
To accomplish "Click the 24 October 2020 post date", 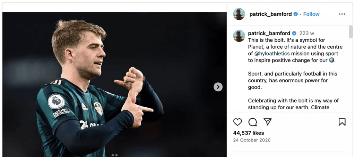I will pyautogui.click(x=252, y=140).
